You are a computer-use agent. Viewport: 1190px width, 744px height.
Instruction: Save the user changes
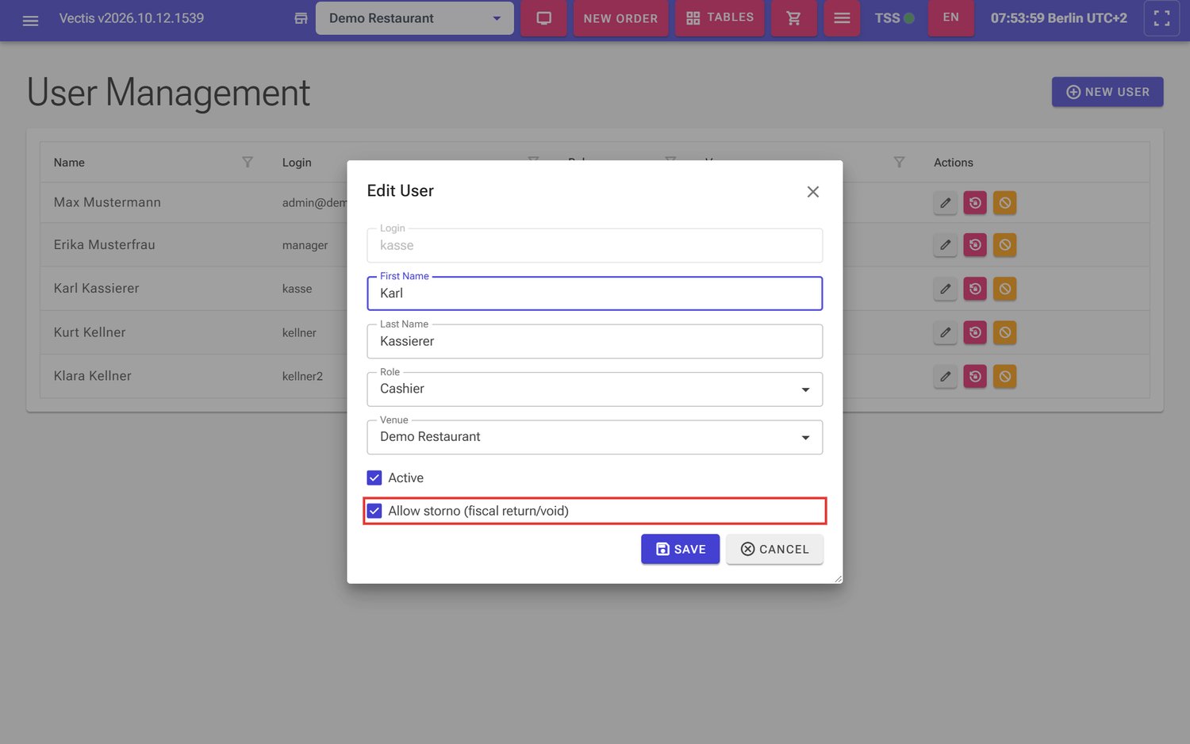pyautogui.click(x=680, y=549)
